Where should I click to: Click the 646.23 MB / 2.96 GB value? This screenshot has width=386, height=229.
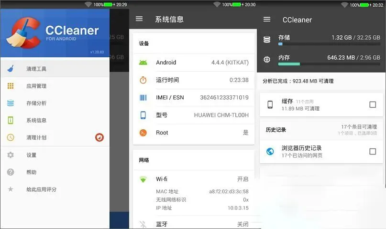click(354, 58)
